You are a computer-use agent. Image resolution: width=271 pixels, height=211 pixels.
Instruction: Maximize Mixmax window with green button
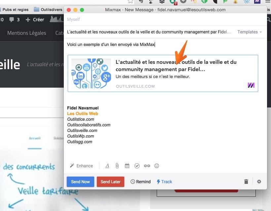coord(82,10)
